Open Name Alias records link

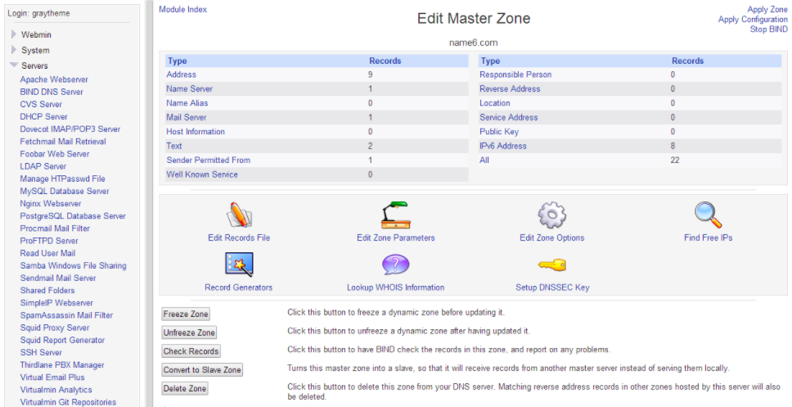click(x=187, y=102)
